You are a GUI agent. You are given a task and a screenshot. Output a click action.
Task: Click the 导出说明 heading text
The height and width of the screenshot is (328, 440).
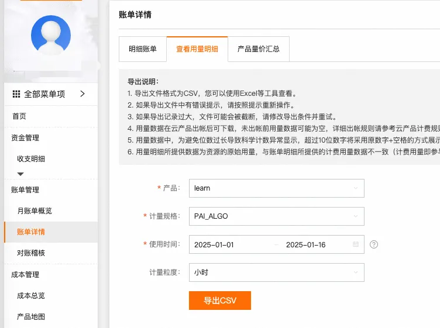coord(143,82)
